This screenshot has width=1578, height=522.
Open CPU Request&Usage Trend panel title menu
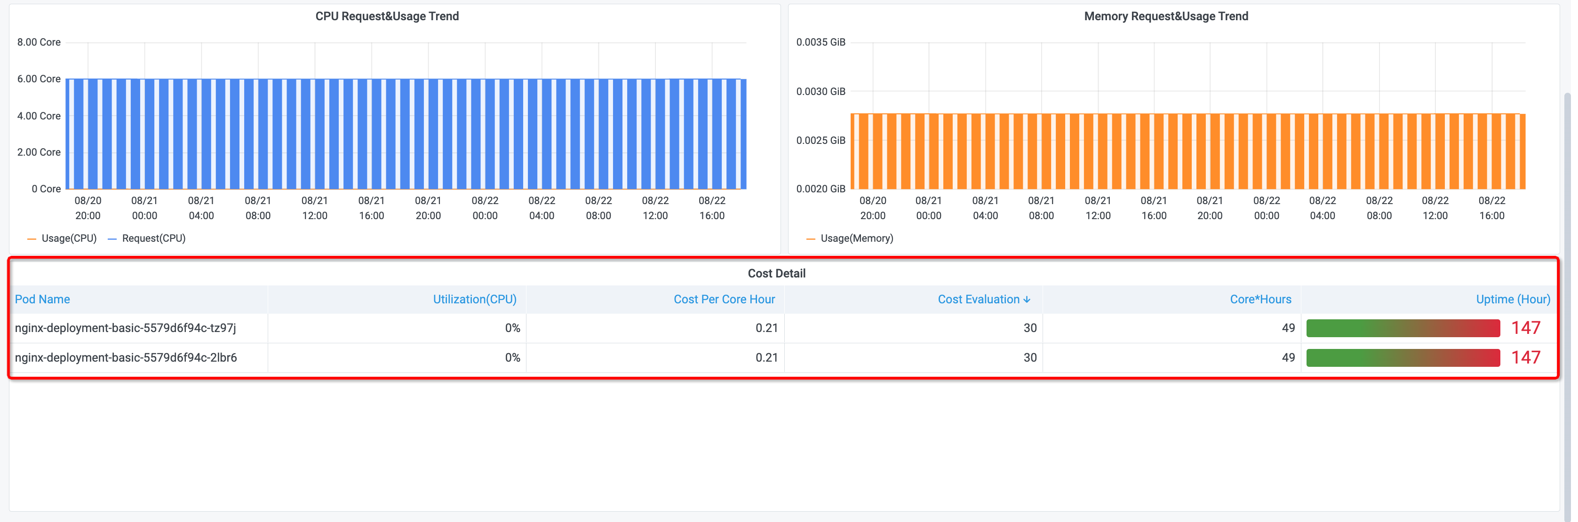[387, 16]
